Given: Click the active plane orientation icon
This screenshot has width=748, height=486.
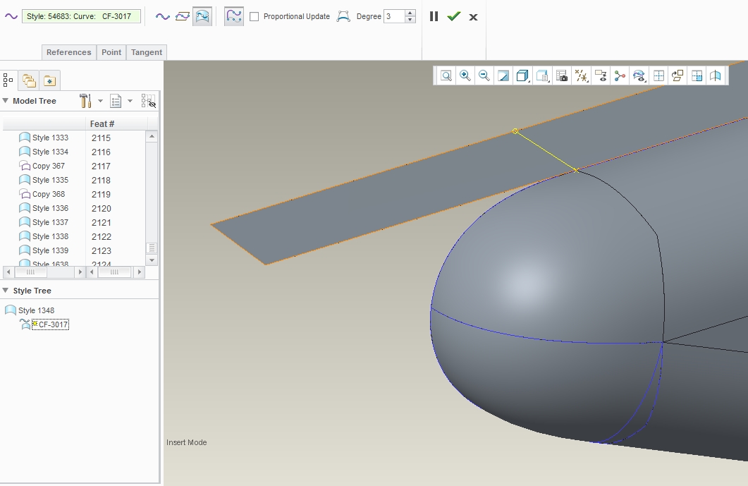Looking at the screenshot, I should (x=678, y=76).
